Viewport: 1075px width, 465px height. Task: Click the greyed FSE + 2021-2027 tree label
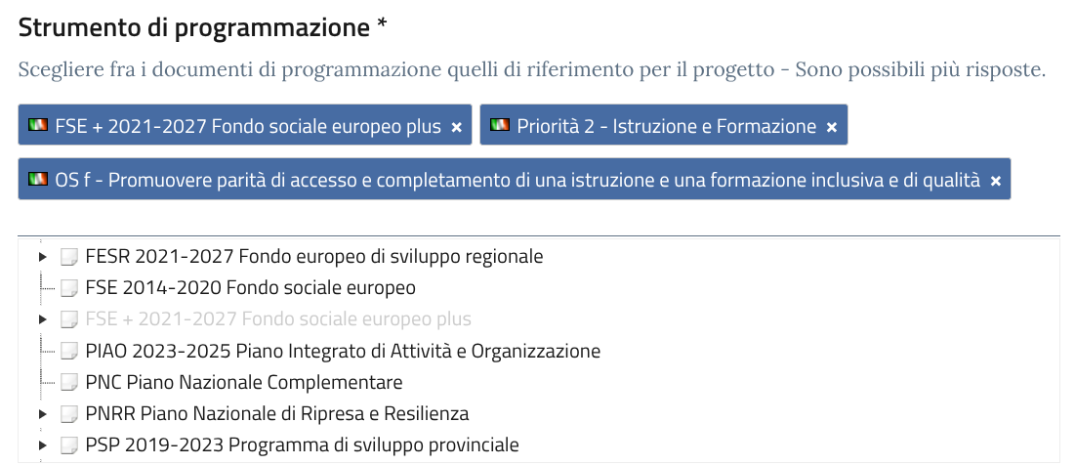(278, 319)
